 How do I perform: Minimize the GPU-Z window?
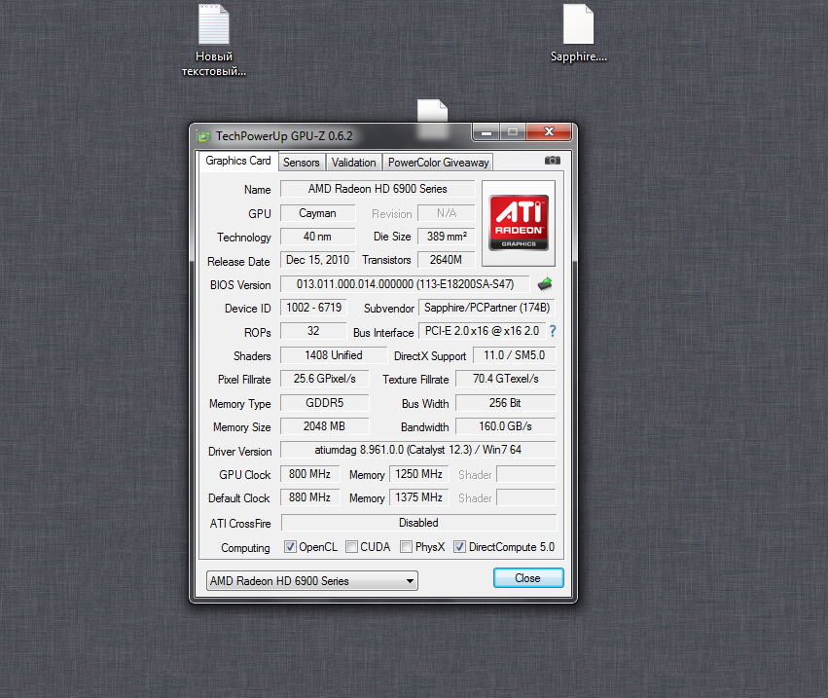point(486,132)
